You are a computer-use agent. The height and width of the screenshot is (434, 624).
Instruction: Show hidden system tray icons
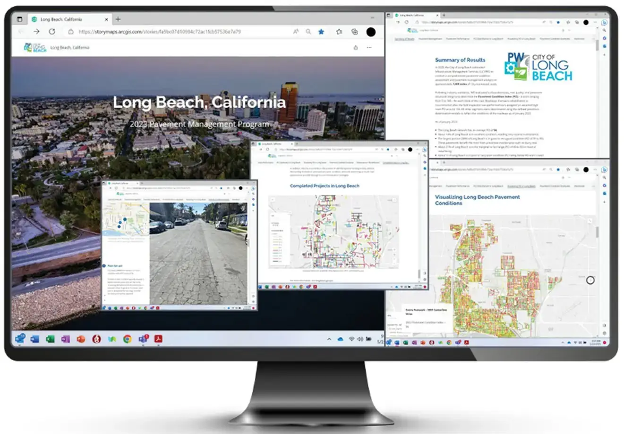(x=329, y=339)
